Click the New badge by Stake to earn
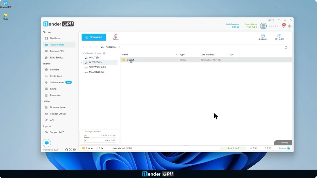This screenshot has height=178, width=317. (x=69, y=82)
